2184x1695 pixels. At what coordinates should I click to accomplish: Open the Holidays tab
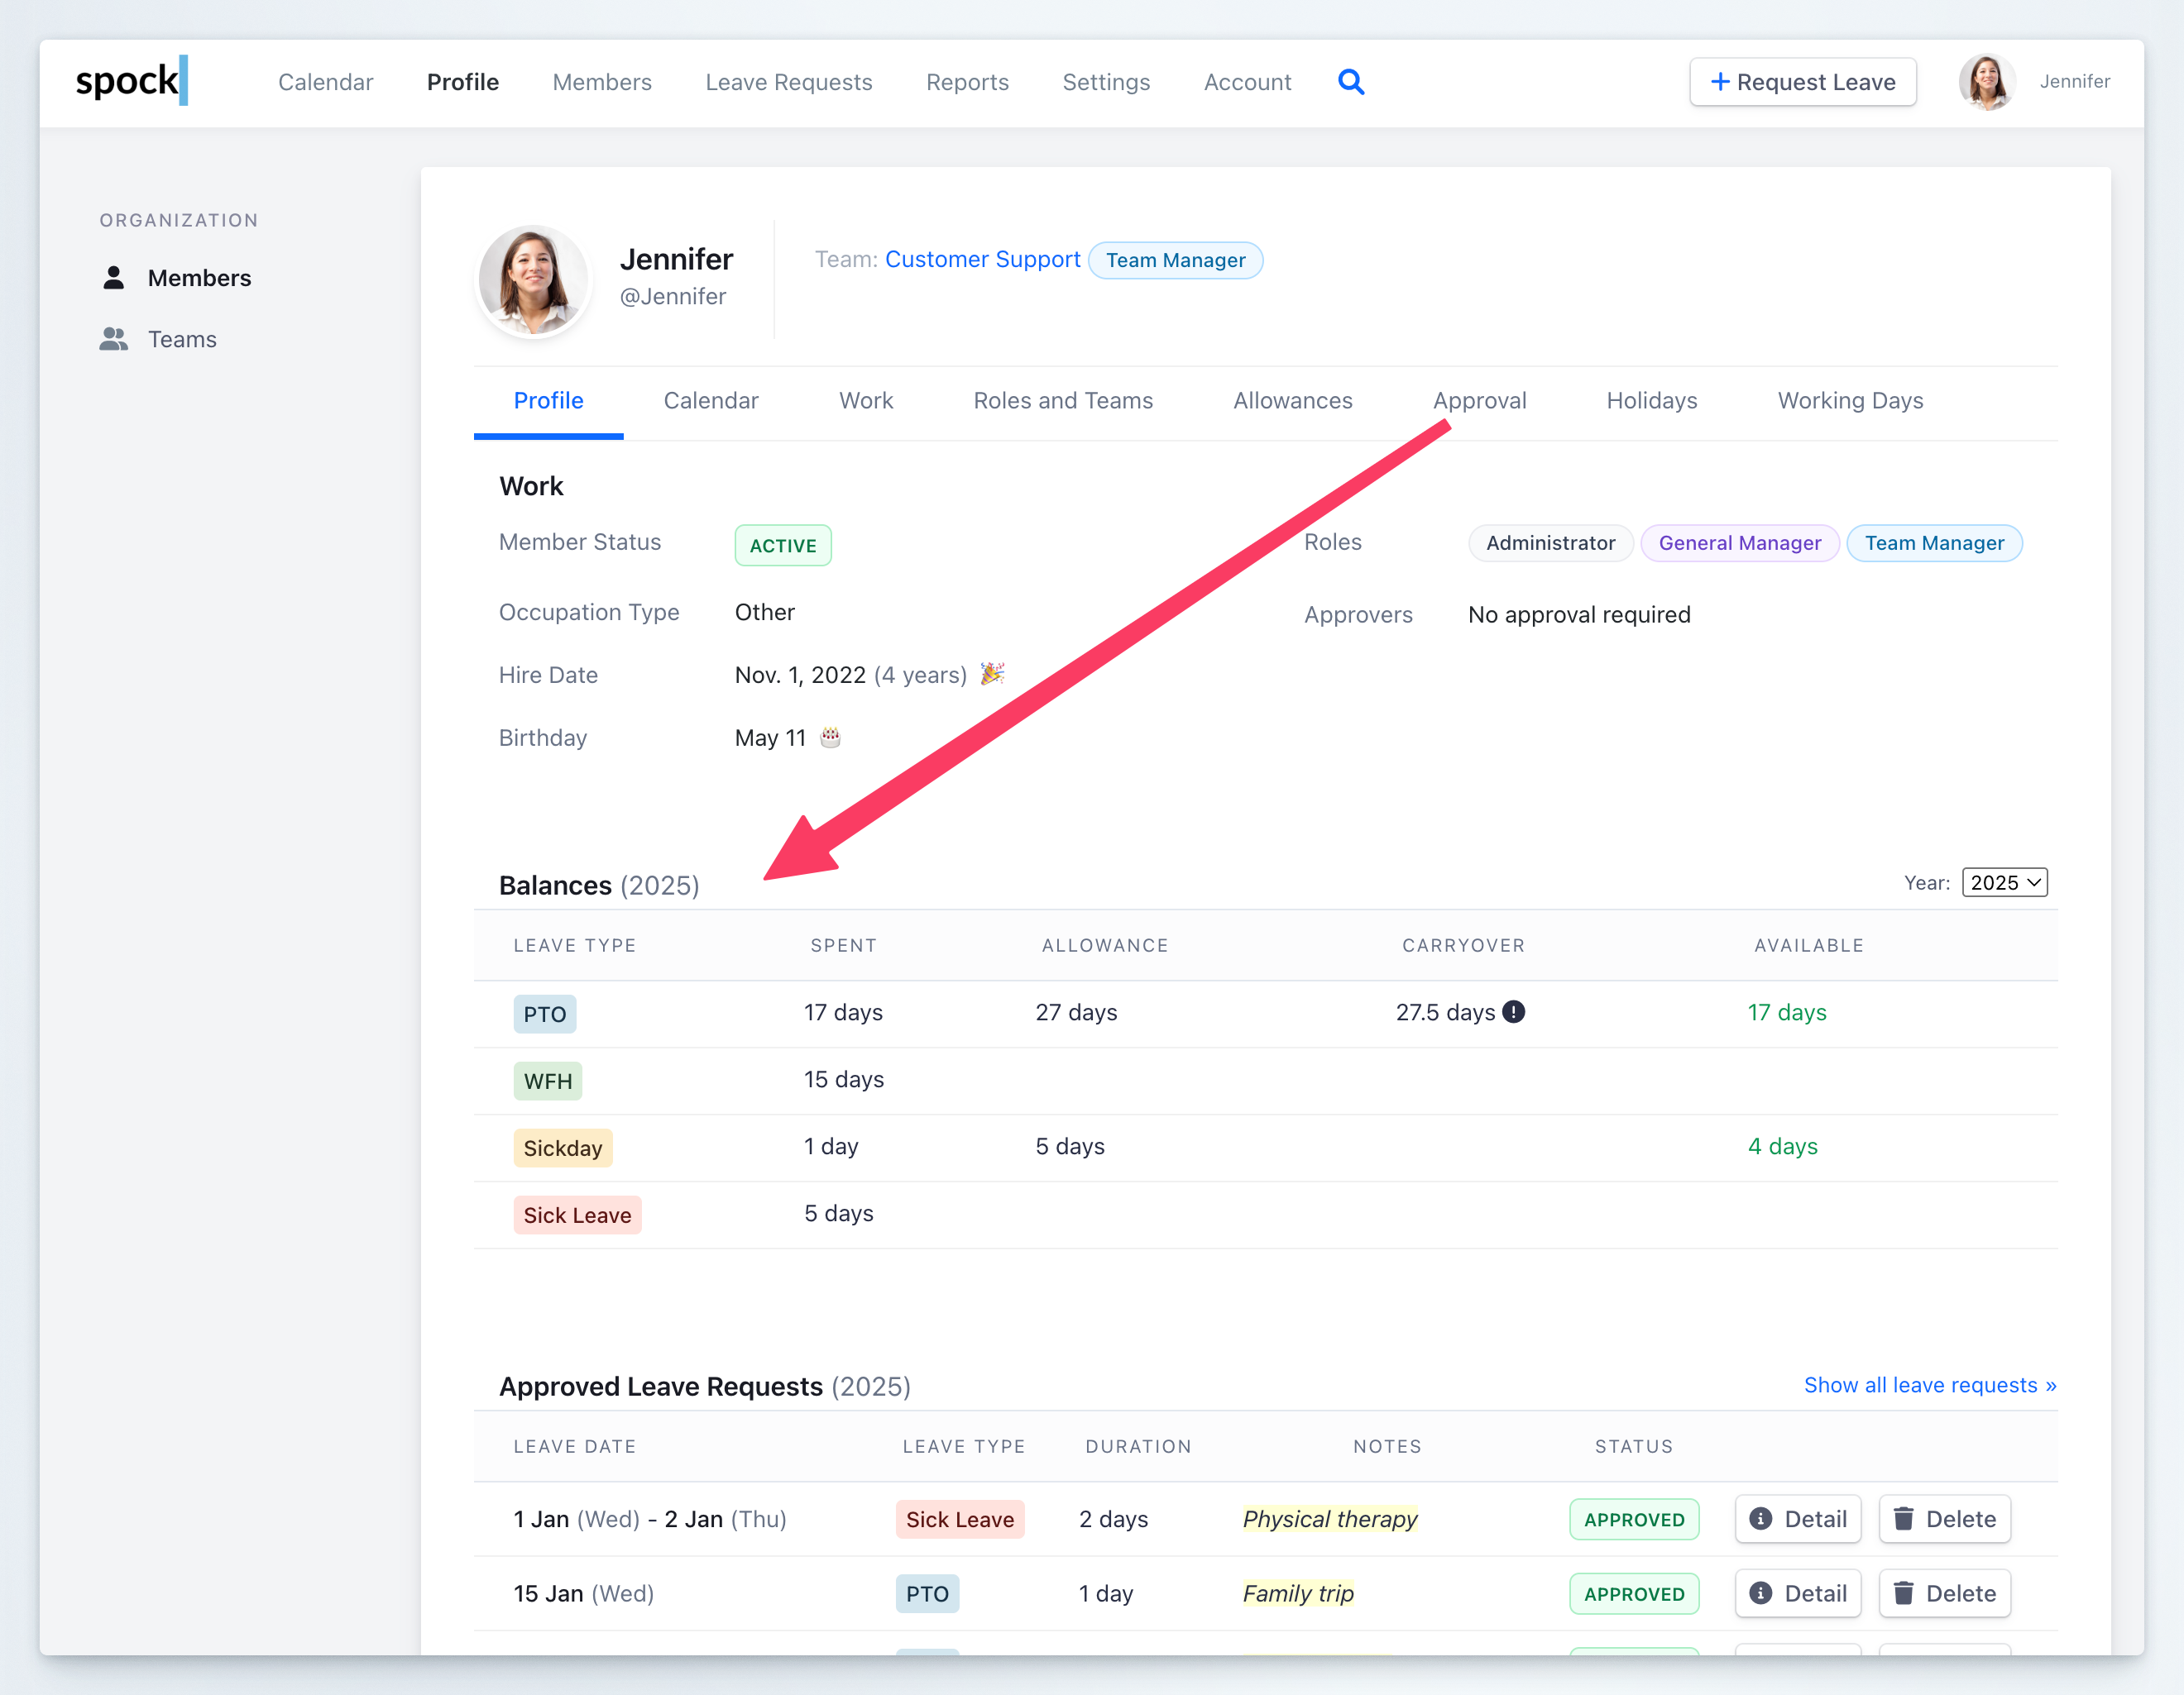tap(1651, 399)
